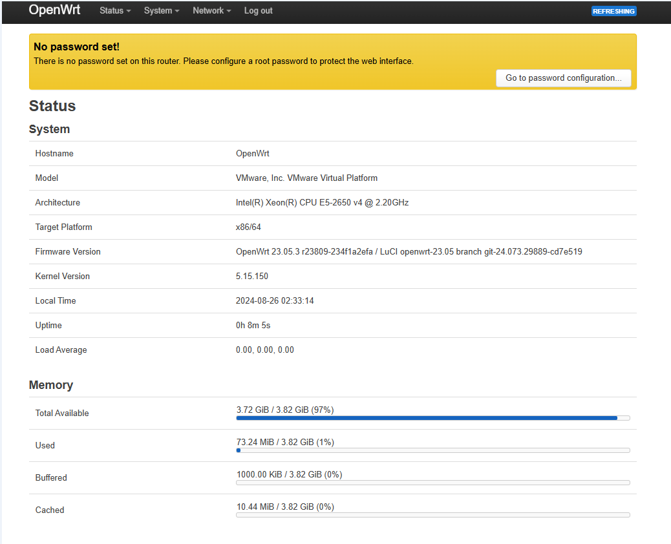Click the Memory section heading
This screenshot has width=671, height=544.
pyautogui.click(x=50, y=384)
